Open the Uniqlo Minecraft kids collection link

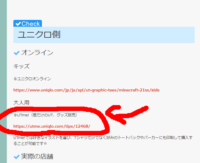pos(86,90)
